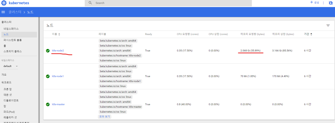Click the green status icon for k8s-node1

48,76
